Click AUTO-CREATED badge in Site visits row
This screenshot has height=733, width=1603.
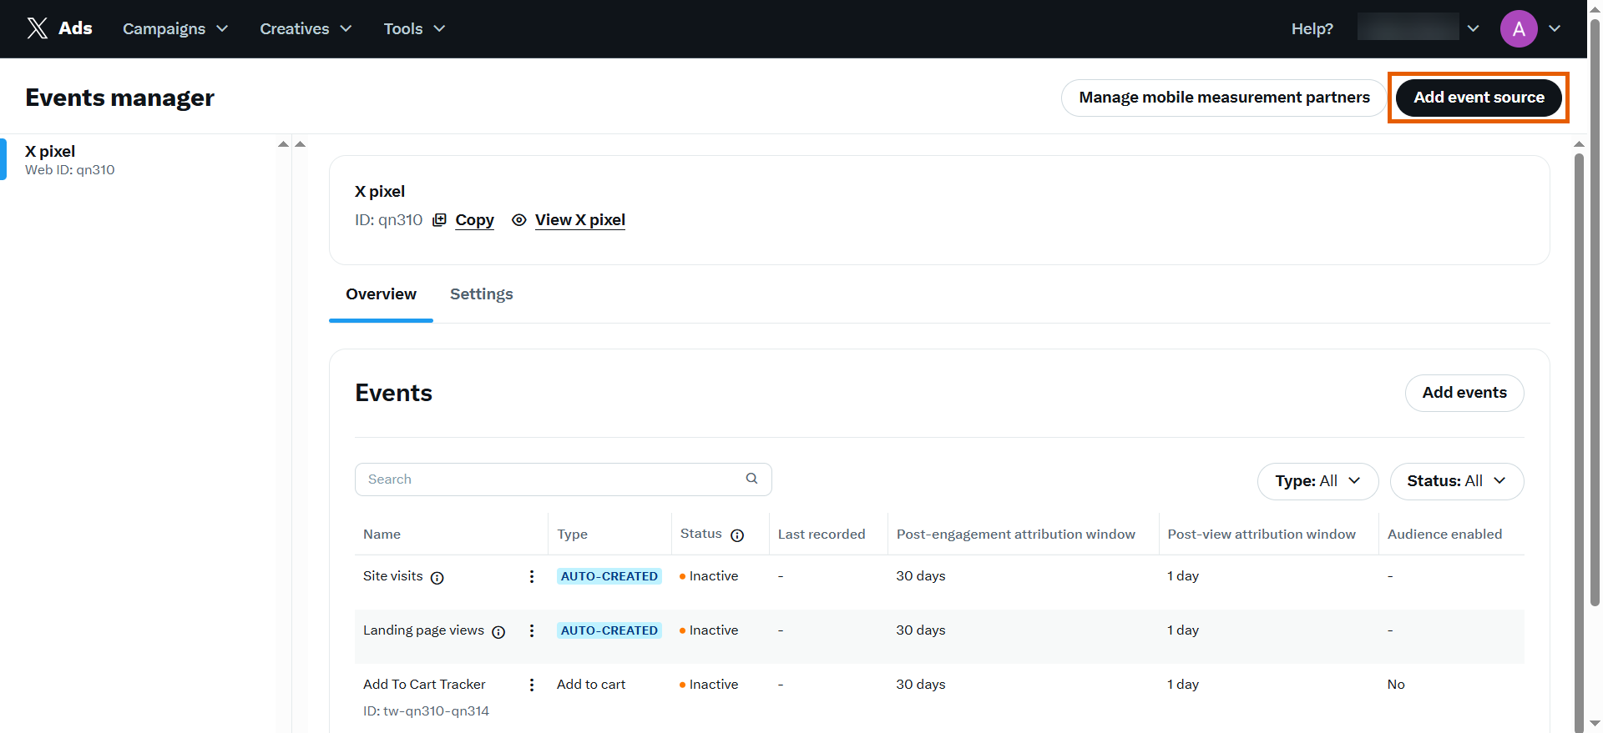point(609,576)
